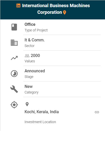
Task: Click International Business Machines Corporation title
Action: click(56, 9)
